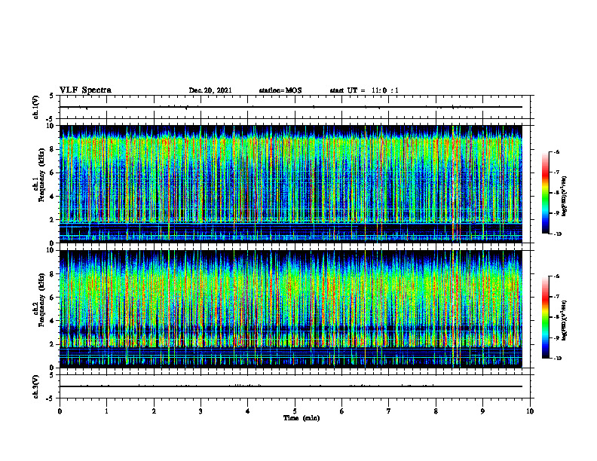This screenshot has width=597, height=461.
Task: Click the time axis tick label '2'
Action: point(154,411)
